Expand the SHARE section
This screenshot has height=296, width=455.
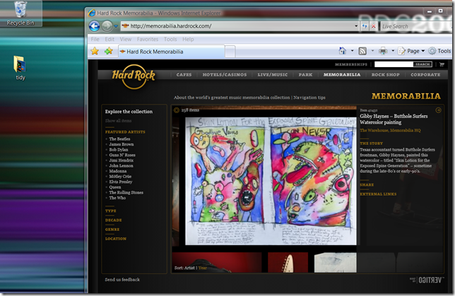pos(367,185)
